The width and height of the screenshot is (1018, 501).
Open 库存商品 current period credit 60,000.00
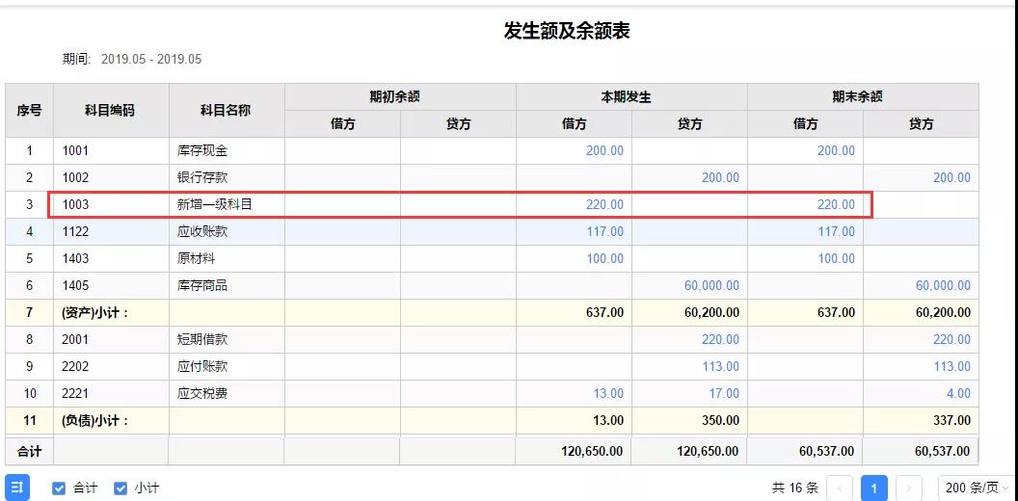[711, 286]
